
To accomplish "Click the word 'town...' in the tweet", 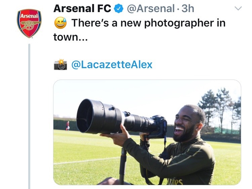I will point(71,37).
